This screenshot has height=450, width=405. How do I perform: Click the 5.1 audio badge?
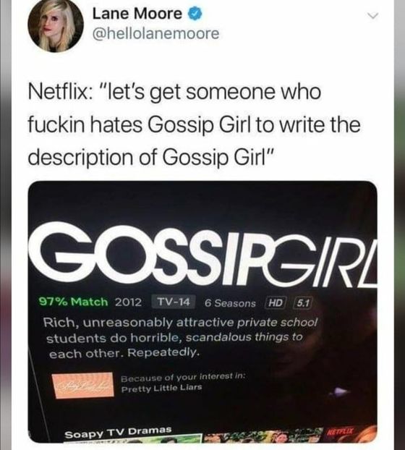(x=303, y=303)
